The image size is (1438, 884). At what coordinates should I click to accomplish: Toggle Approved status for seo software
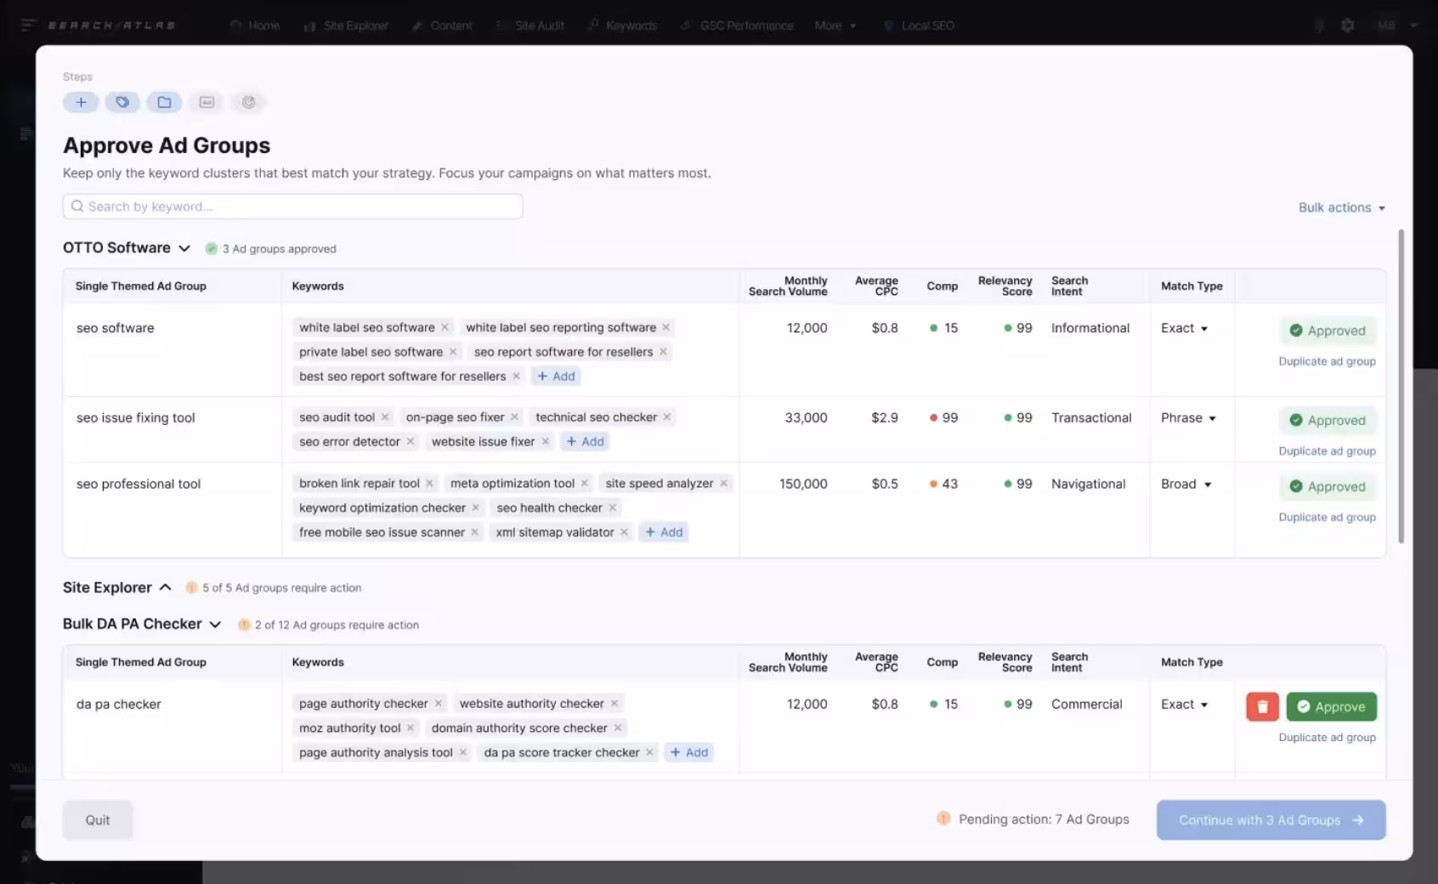[1327, 331]
